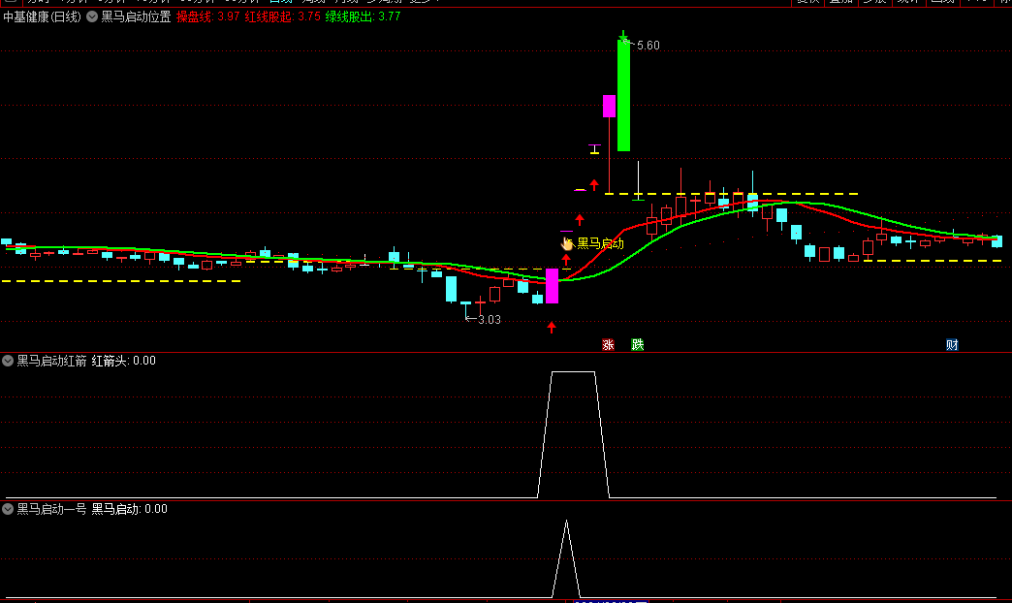Click the 操盘线: 3.97 value
Image resolution: width=1012 pixels, height=603 pixels.
pos(207,16)
